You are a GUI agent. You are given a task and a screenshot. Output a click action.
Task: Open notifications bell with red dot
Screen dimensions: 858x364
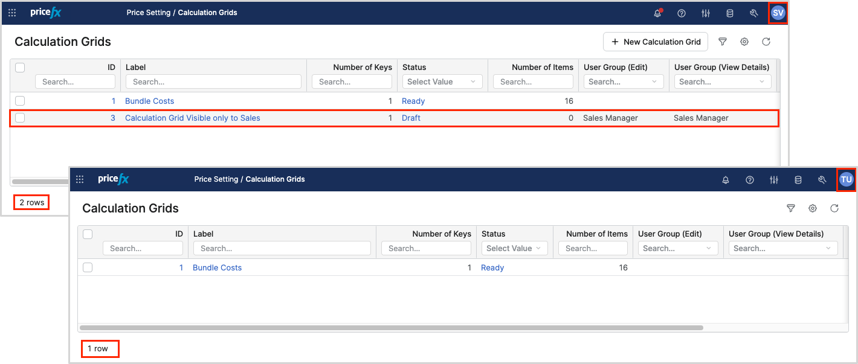(x=657, y=13)
